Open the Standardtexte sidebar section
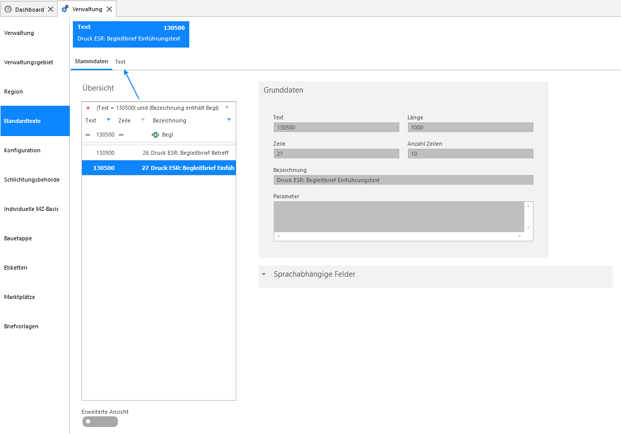The width and height of the screenshot is (621, 434). pos(35,121)
